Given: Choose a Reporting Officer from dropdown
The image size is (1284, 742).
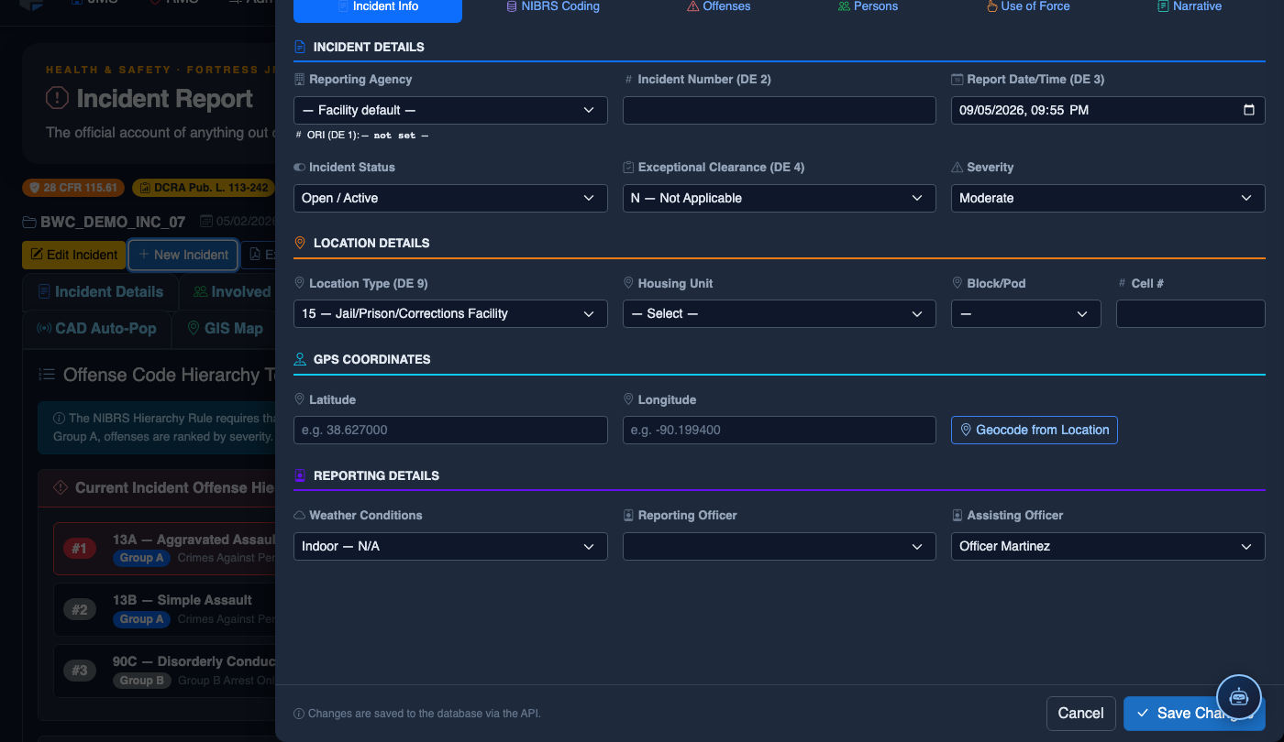Looking at the screenshot, I should click(780, 546).
